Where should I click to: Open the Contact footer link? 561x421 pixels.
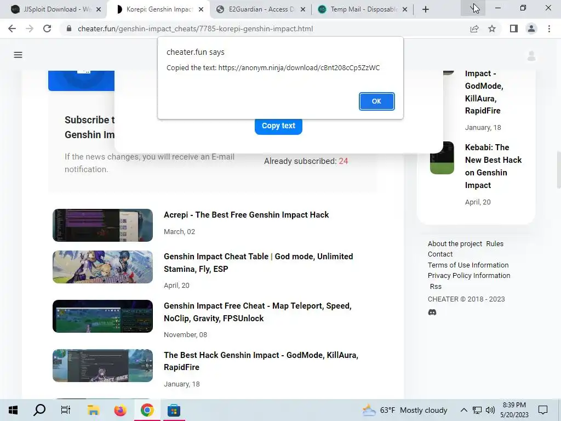(440, 254)
